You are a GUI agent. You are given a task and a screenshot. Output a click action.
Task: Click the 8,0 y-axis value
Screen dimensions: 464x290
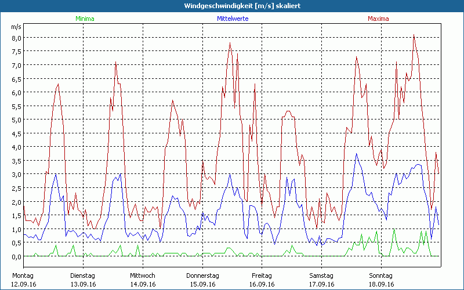coord(16,38)
